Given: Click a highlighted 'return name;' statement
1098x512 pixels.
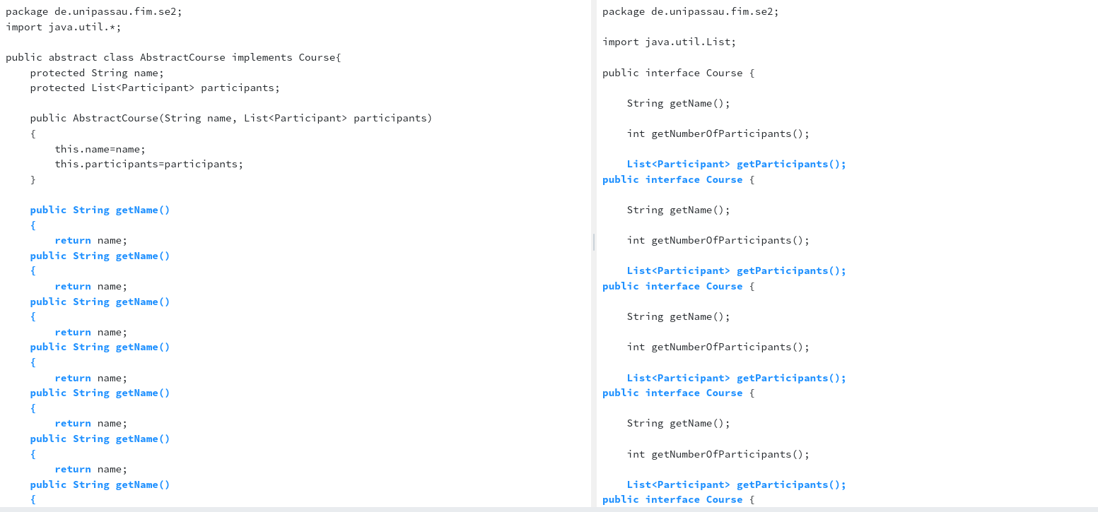Looking at the screenshot, I should [91, 240].
